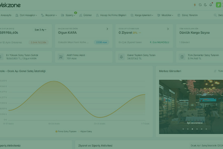The height and width of the screenshot is (149, 223).
Task: Open arrow on 0 Ziyaret card
Action: point(168,29)
